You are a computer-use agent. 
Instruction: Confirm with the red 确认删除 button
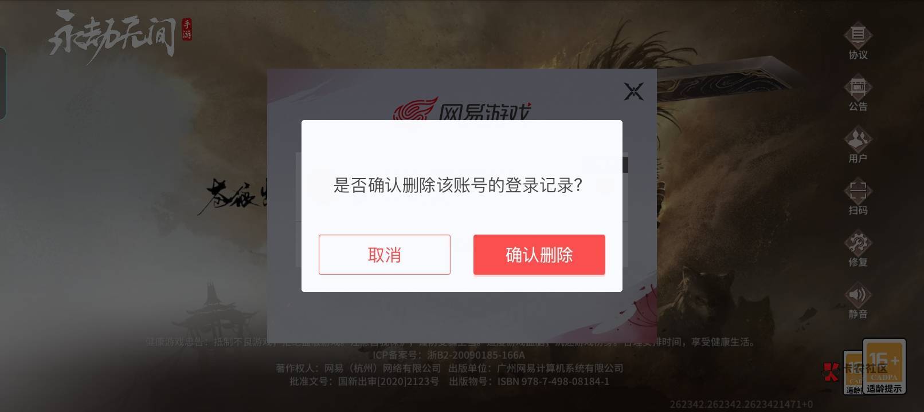pyautogui.click(x=539, y=255)
